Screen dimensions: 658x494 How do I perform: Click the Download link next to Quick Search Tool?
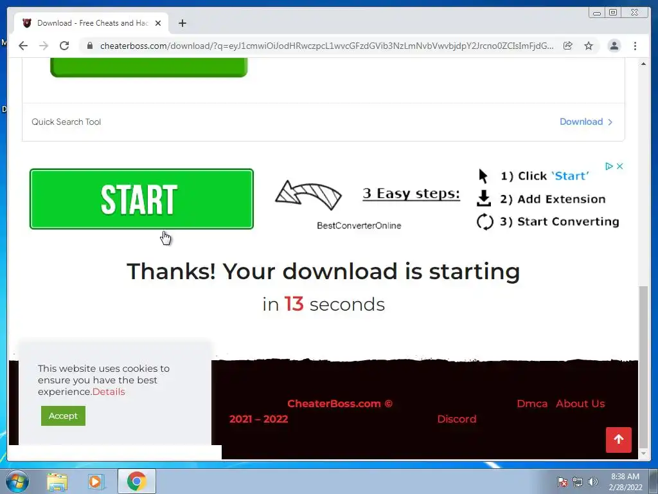click(586, 122)
